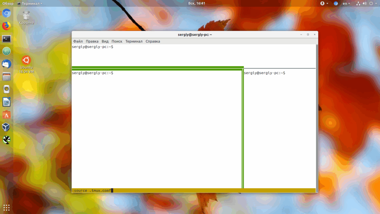
Task: Open LibreOffice Writer from the dock
Action: [x=7, y=102]
